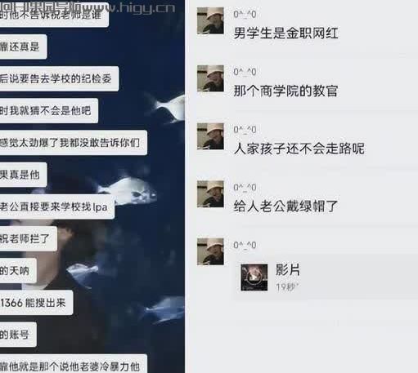The width and height of the screenshot is (418, 373).
Task: Select the 人家孩子还不会走路呢 message
Action: click(299, 149)
